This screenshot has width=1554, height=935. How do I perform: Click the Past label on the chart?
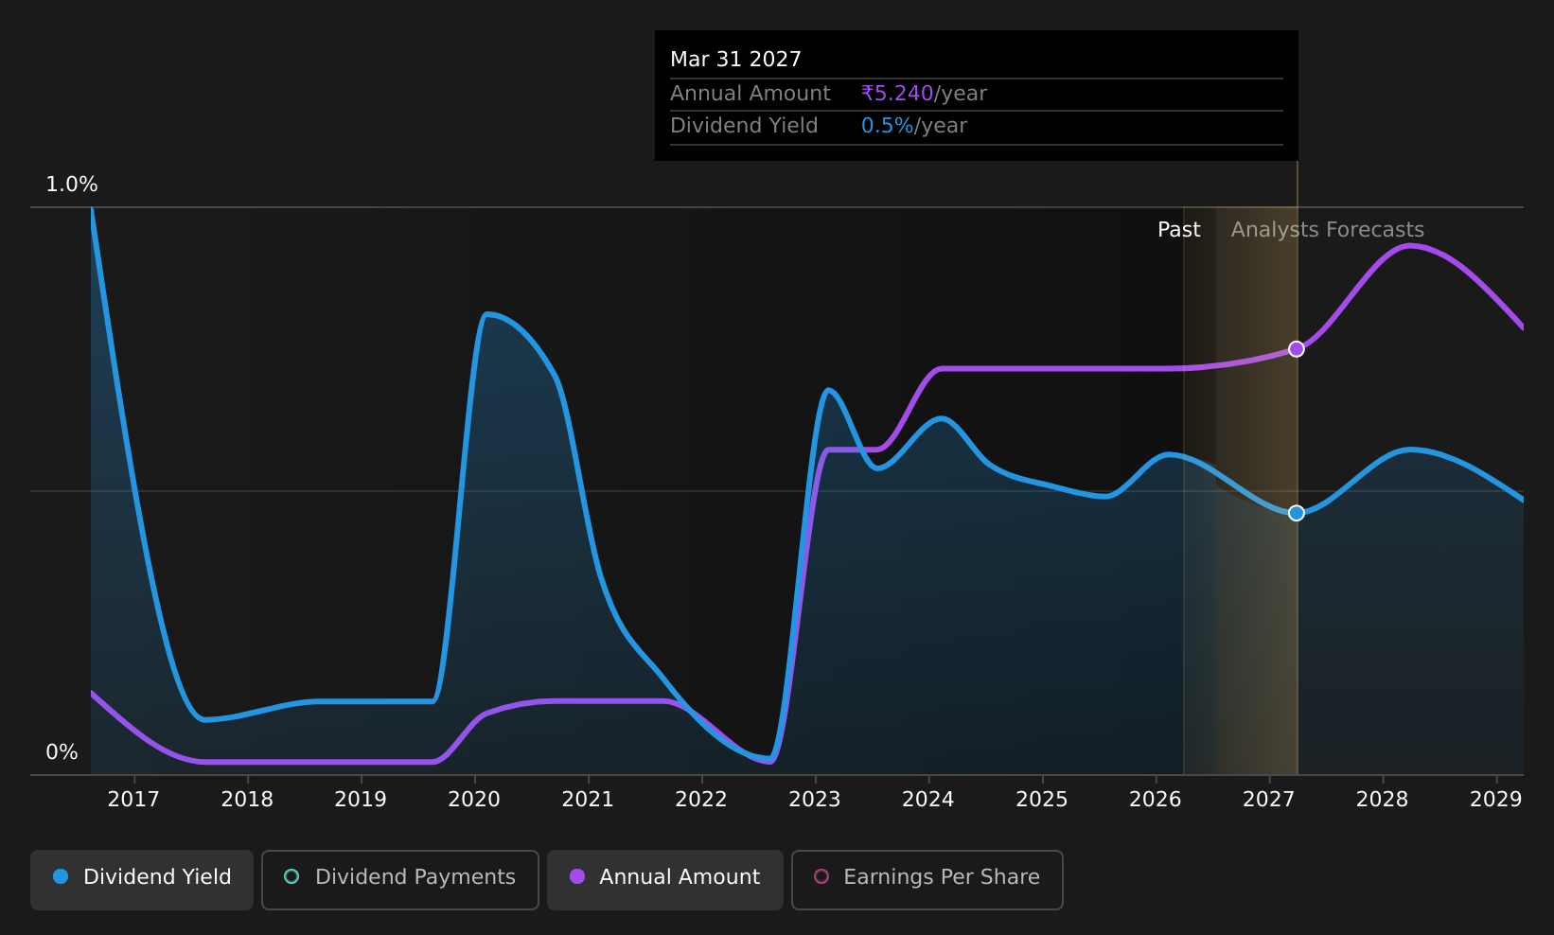click(1179, 230)
